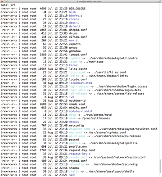Click the dmtab file name
This screenshot has height=177, width=162.
coord(73,33)
